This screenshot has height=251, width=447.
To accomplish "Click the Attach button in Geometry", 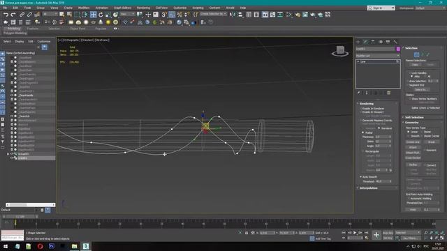I will pos(413,147).
